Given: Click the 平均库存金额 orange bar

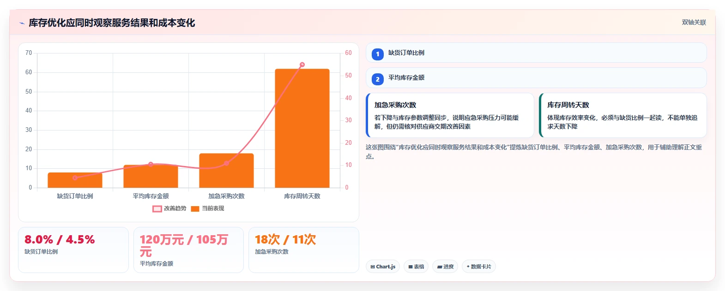Looking at the screenshot, I should pos(151,176).
